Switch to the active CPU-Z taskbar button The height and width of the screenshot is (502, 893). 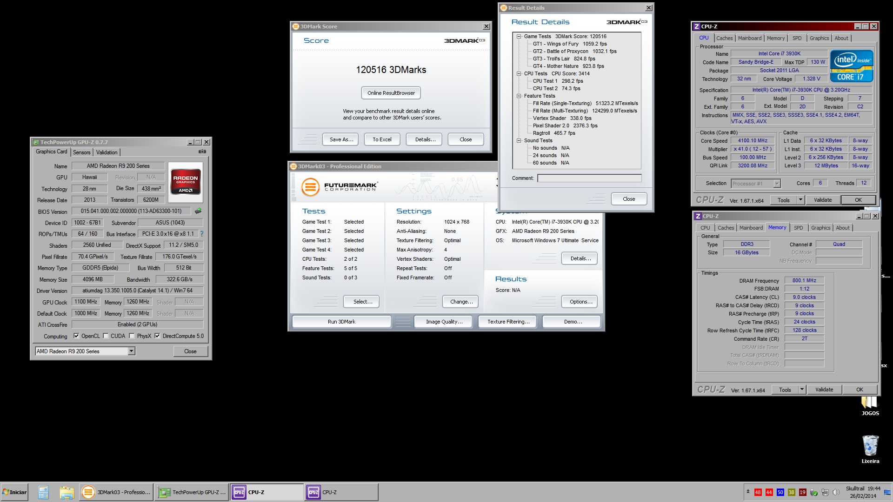[x=267, y=492]
